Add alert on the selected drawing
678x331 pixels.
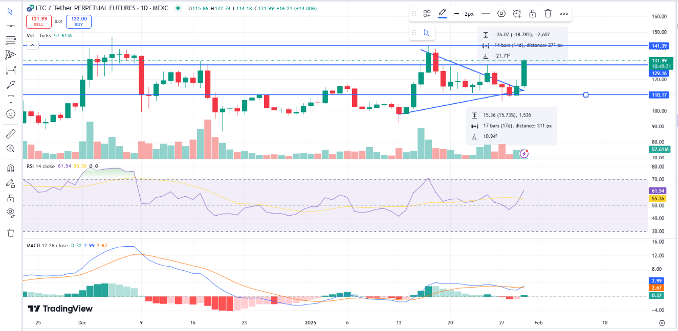517,14
